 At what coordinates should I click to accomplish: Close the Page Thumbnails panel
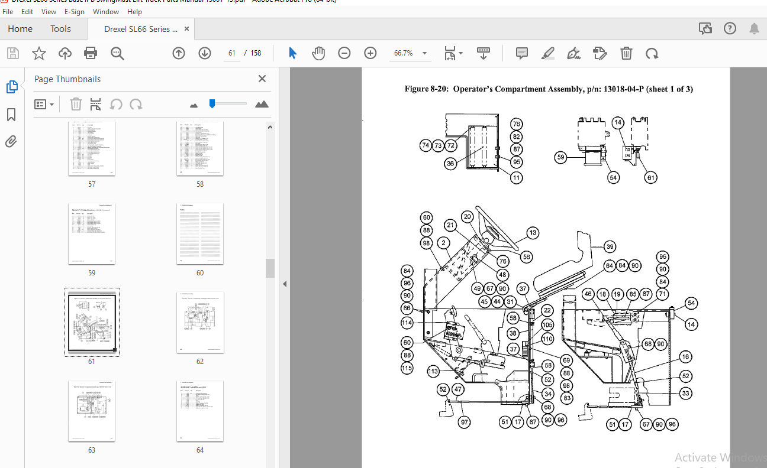262,79
